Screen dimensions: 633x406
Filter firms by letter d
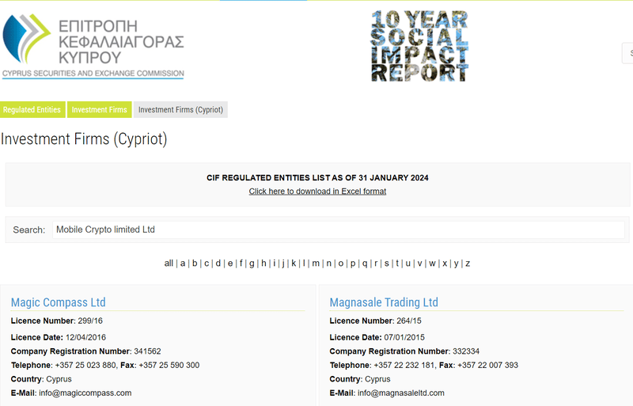coord(218,264)
